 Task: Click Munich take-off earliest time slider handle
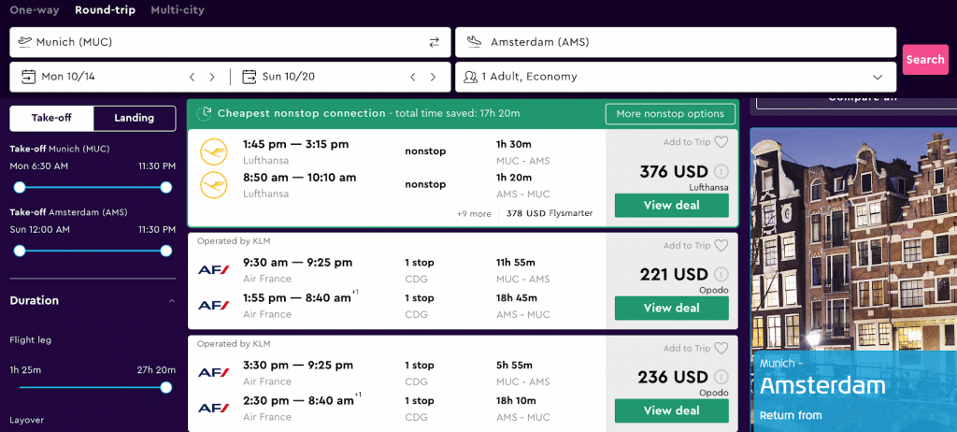[20, 188]
